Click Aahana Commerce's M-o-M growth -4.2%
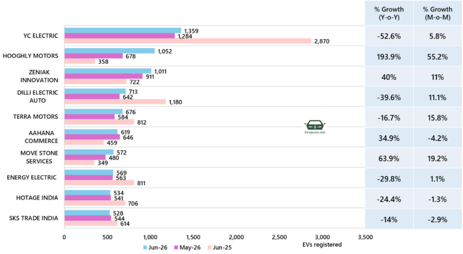 (438, 138)
